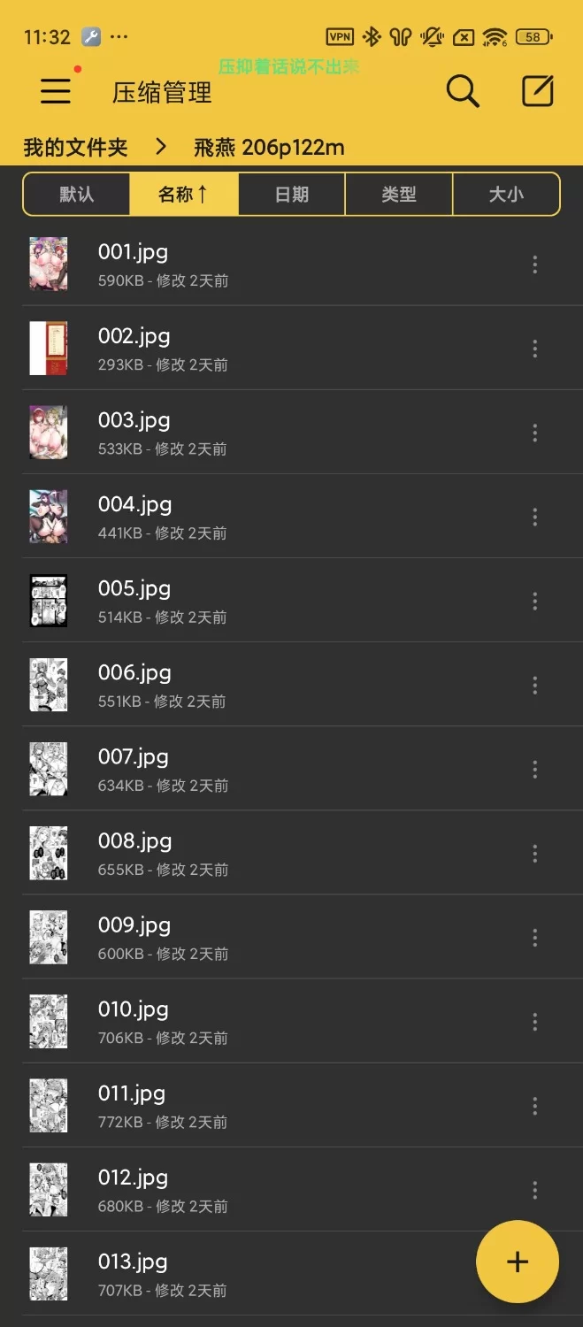Open more options for 009.jpg
This screenshot has width=583, height=1327.
tap(534, 938)
